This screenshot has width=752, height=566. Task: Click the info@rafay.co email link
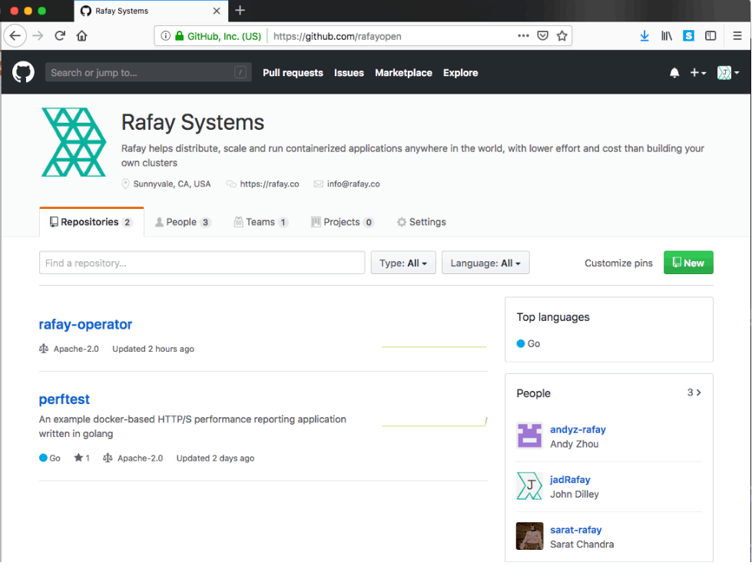coord(353,184)
